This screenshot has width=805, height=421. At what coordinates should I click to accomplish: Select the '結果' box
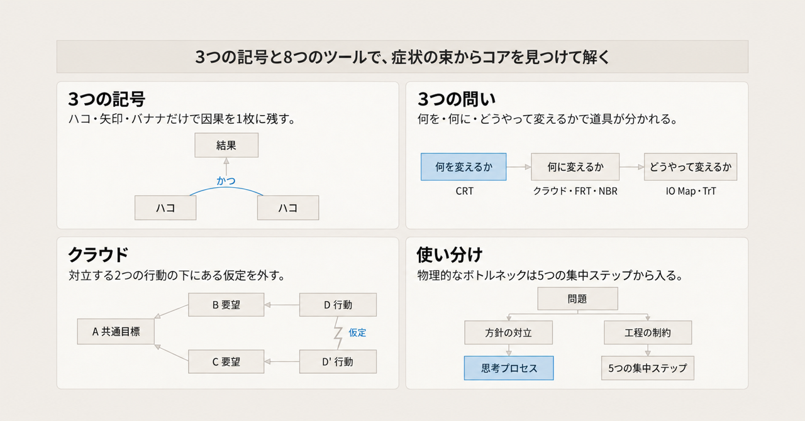pos(226,145)
